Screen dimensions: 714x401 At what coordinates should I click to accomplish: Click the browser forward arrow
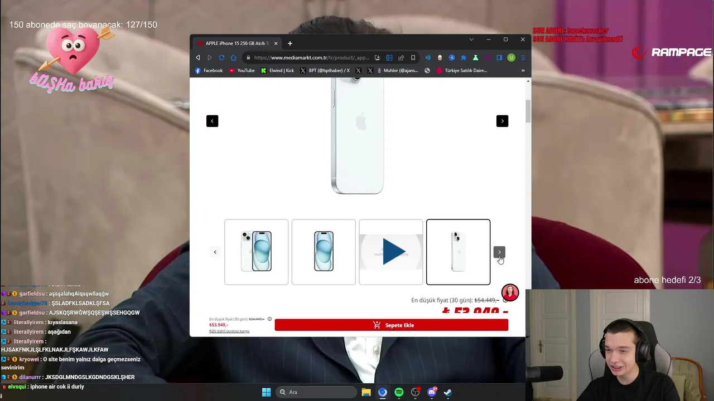point(210,57)
